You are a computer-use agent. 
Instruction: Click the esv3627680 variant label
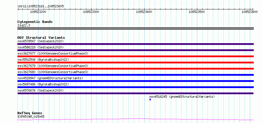[x=53, y=72]
